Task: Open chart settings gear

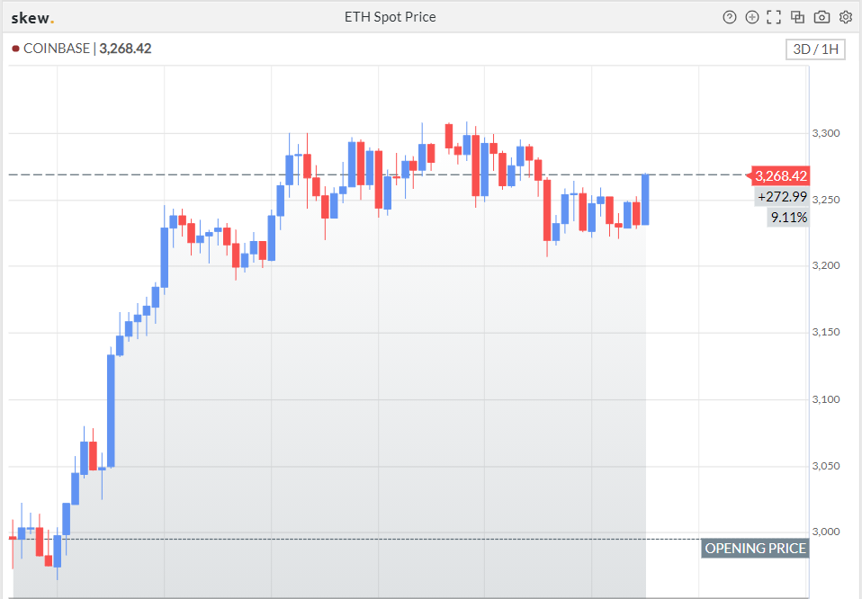Action: pos(846,18)
